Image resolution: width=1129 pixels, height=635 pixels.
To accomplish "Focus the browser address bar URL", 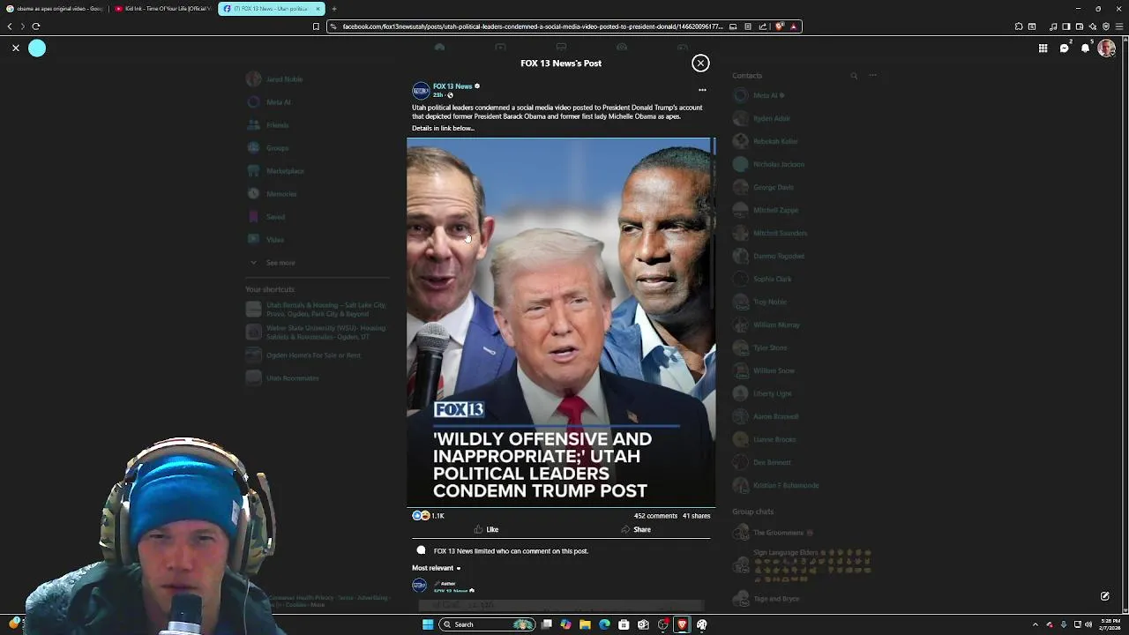I will tap(532, 26).
